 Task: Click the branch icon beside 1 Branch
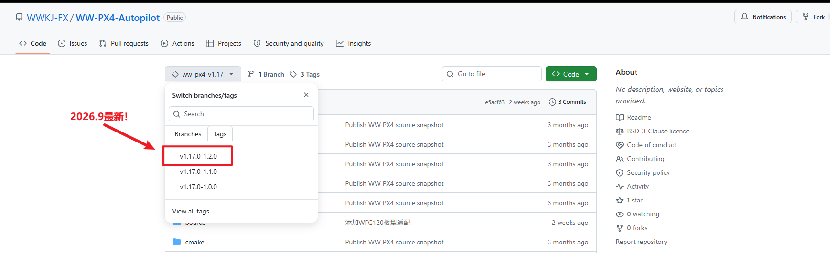coord(251,74)
